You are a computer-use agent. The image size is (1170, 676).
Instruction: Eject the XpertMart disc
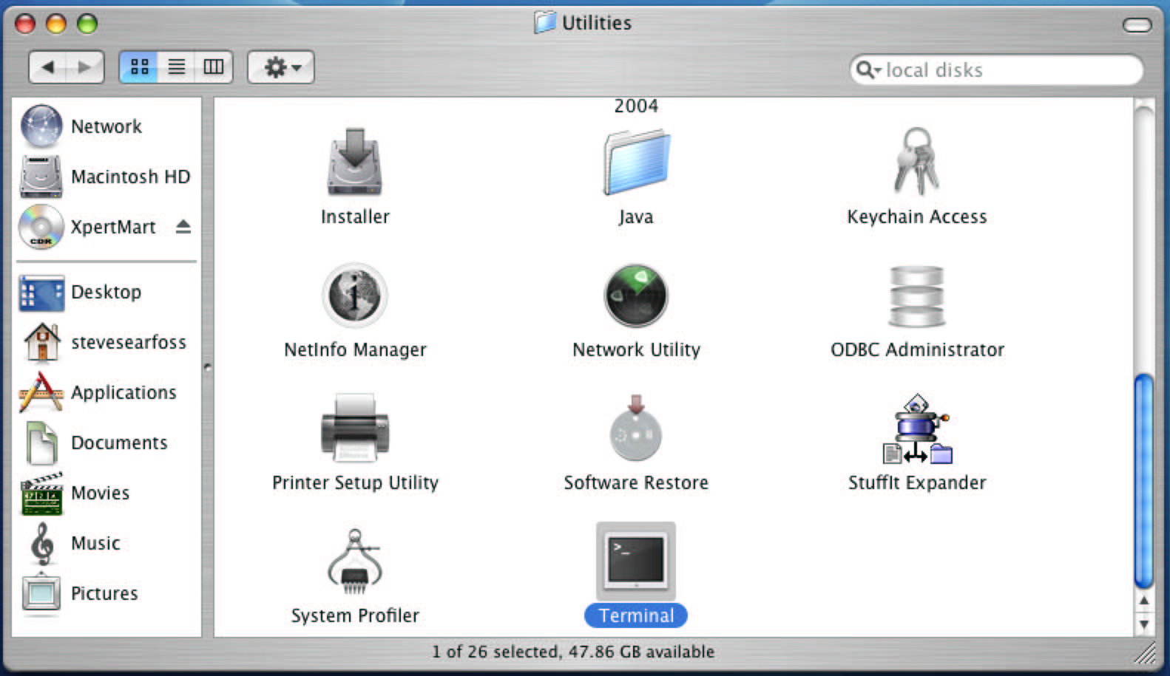coord(183,227)
